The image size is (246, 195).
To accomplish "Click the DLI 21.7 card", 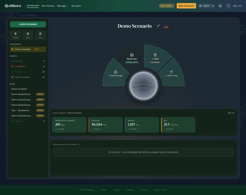I will click(x=178, y=125).
